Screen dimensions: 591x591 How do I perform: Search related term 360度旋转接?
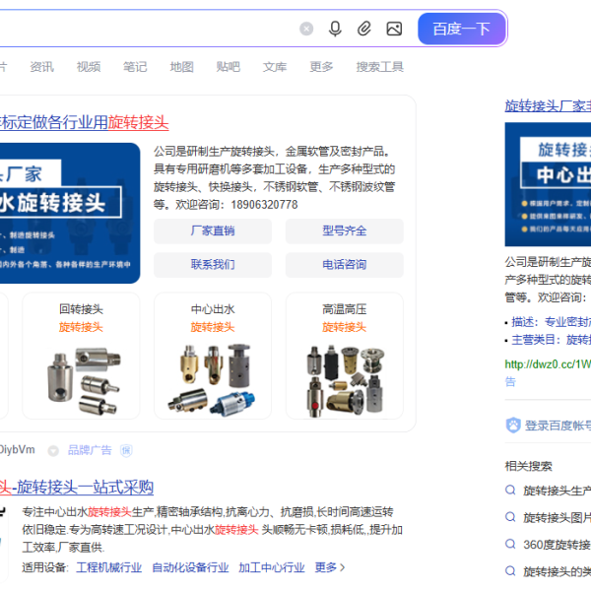point(557,545)
